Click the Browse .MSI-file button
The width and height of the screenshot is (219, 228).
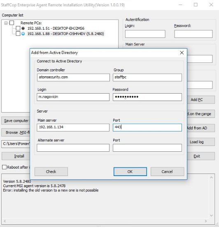16,132
